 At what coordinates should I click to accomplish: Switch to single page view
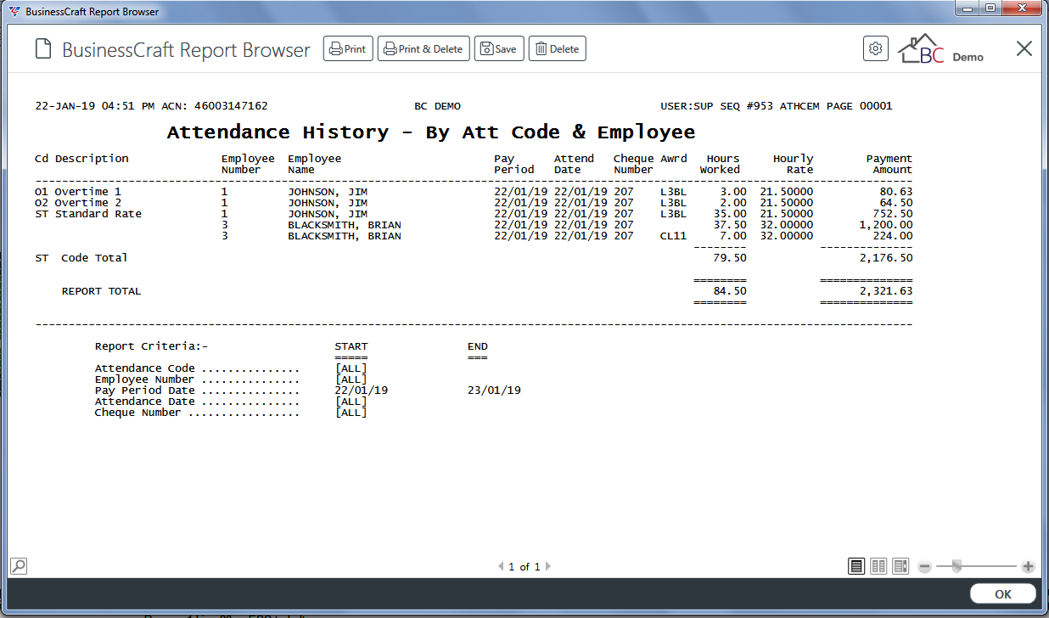point(856,566)
